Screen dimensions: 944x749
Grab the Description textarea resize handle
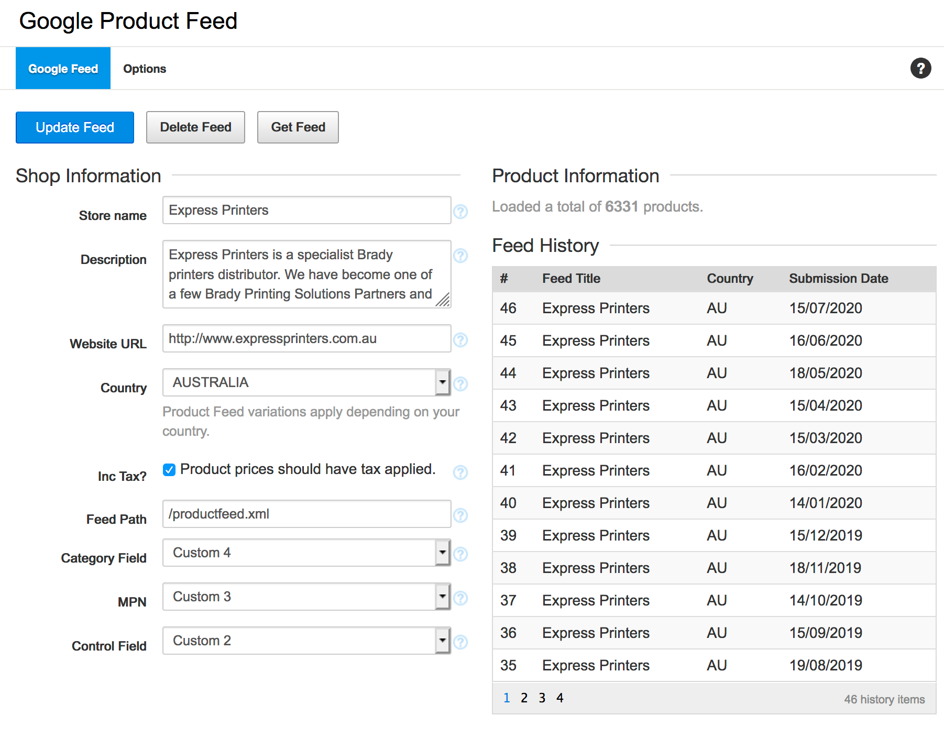click(443, 300)
